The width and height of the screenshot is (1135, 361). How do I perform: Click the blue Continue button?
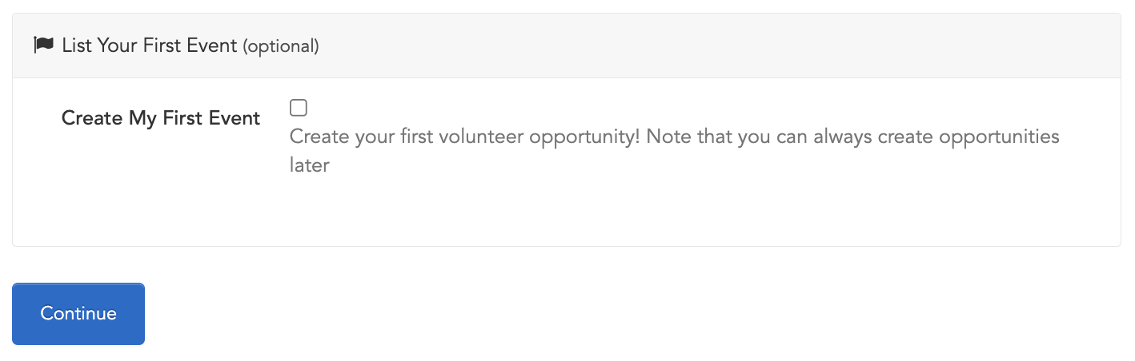tap(78, 314)
